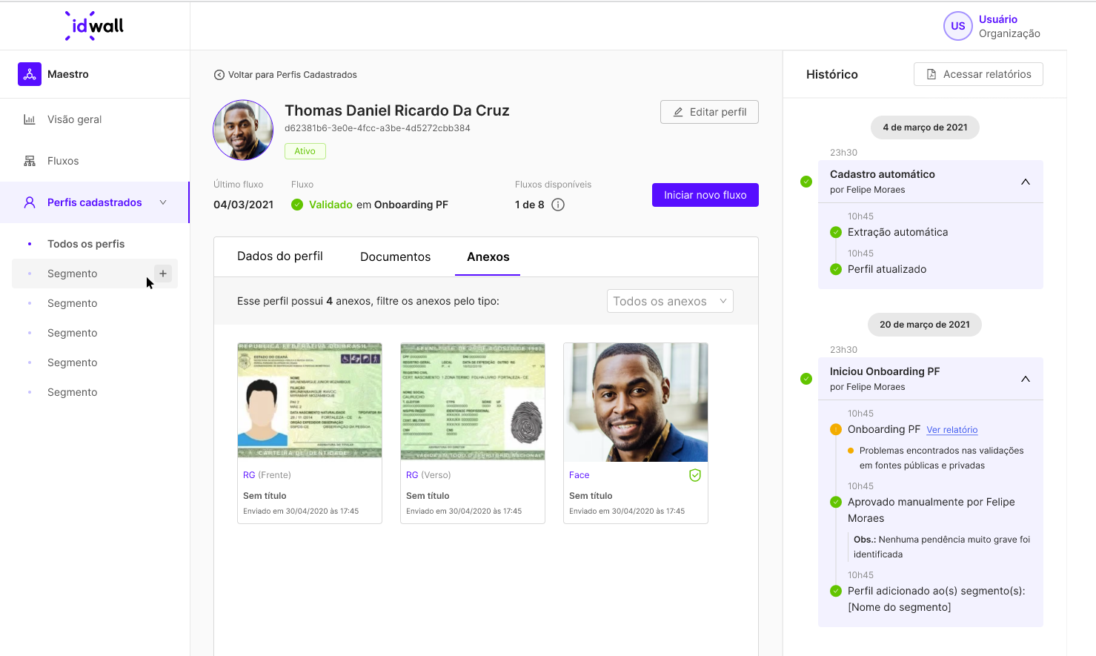The height and width of the screenshot is (656, 1096).
Task: Open the Documentos tab
Action: [395, 256]
